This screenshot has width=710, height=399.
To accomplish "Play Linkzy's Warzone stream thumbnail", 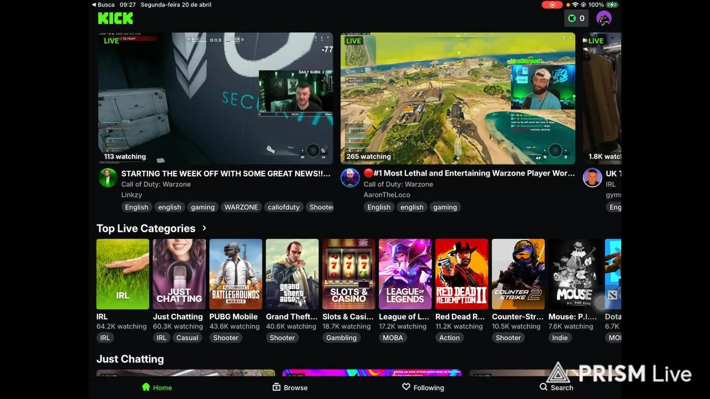I will [x=216, y=98].
